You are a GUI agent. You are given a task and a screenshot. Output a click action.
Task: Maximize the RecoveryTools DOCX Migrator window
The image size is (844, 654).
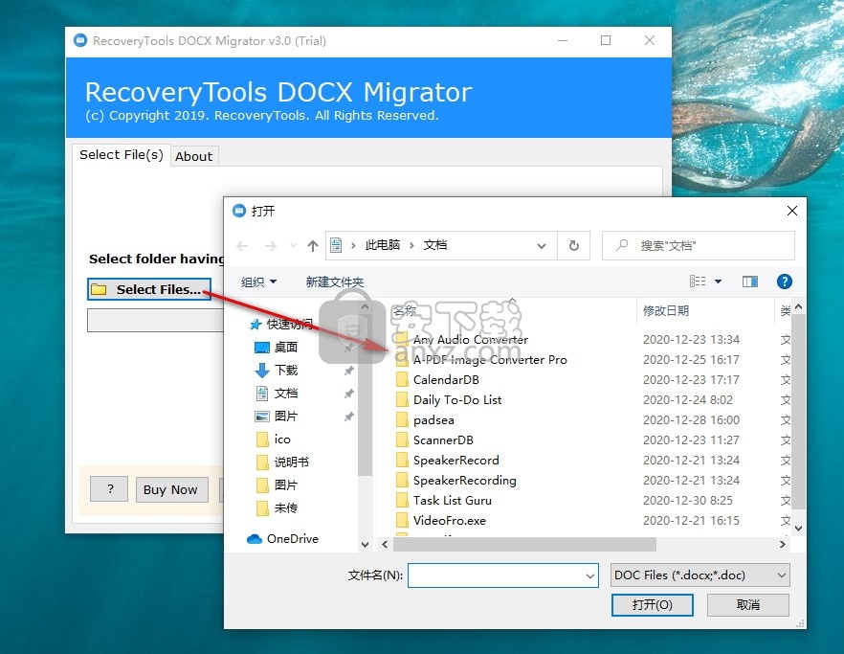606,40
